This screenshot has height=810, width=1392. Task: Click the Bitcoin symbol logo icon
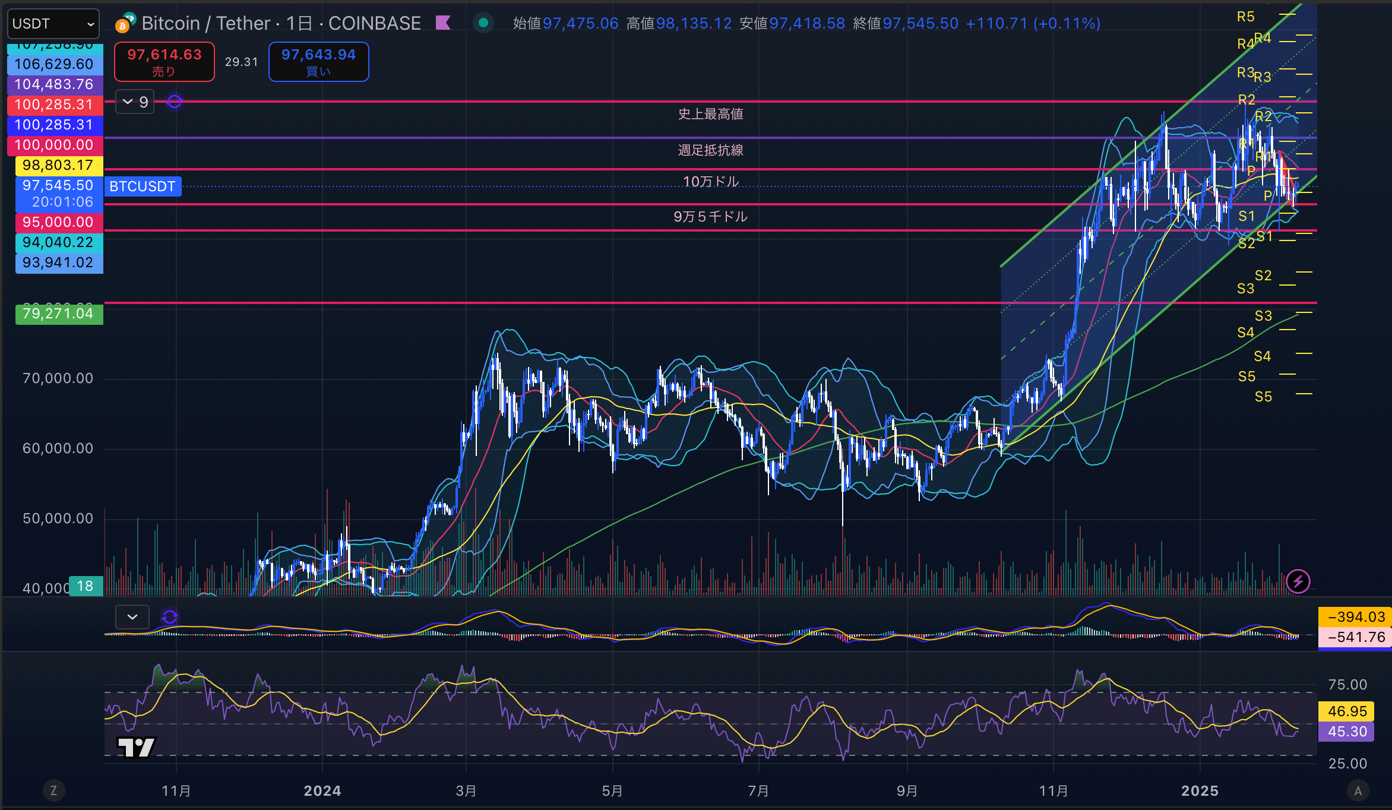tap(125, 23)
